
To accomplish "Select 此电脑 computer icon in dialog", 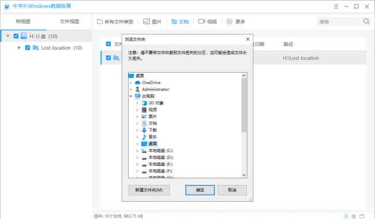I will 137,96.
